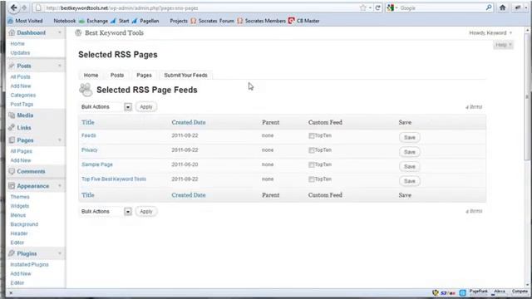The width and height of the screenshot is (532, 299).
Task: Collapse the Pages menu arrow
Action: [60, 140]
